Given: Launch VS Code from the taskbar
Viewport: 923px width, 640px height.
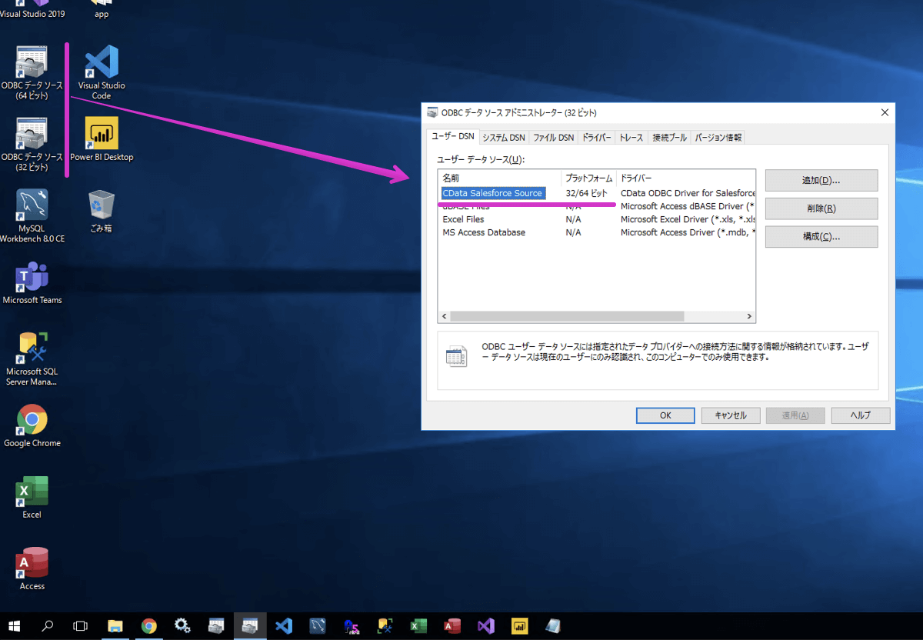Looking at the screenshot, I should coord(284,626).
